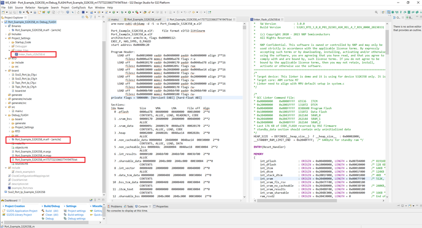The image size is (422, 228).
Task: Click the green Run button in the toolbar
Action: click(129, 12)
